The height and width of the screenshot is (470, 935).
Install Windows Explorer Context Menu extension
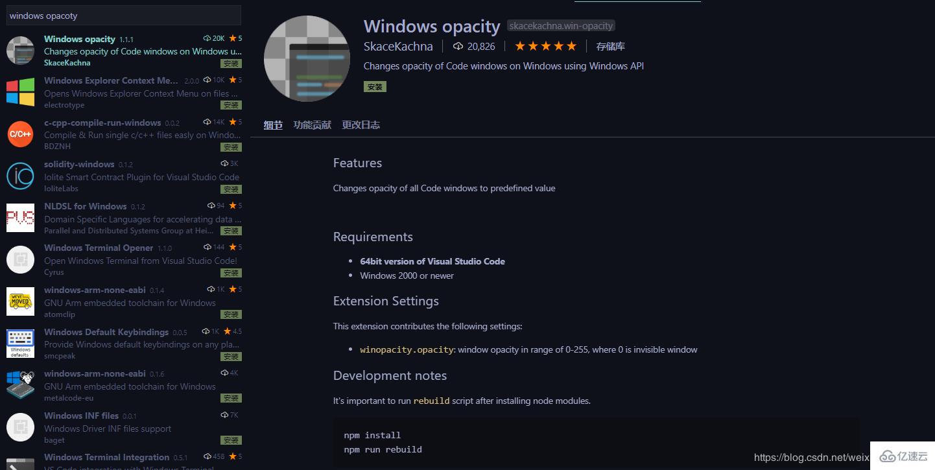[x=231, y=105]
